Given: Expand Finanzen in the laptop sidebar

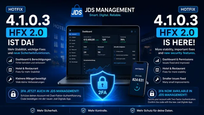Looking at the screenshot, I should click(x=74, y=53).
